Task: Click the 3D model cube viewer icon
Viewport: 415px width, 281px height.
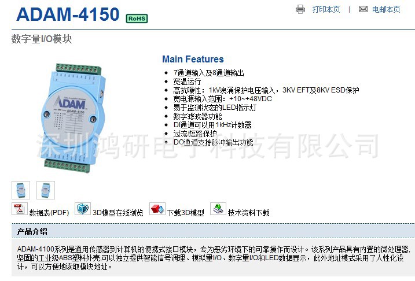Action: coord(83,209)
